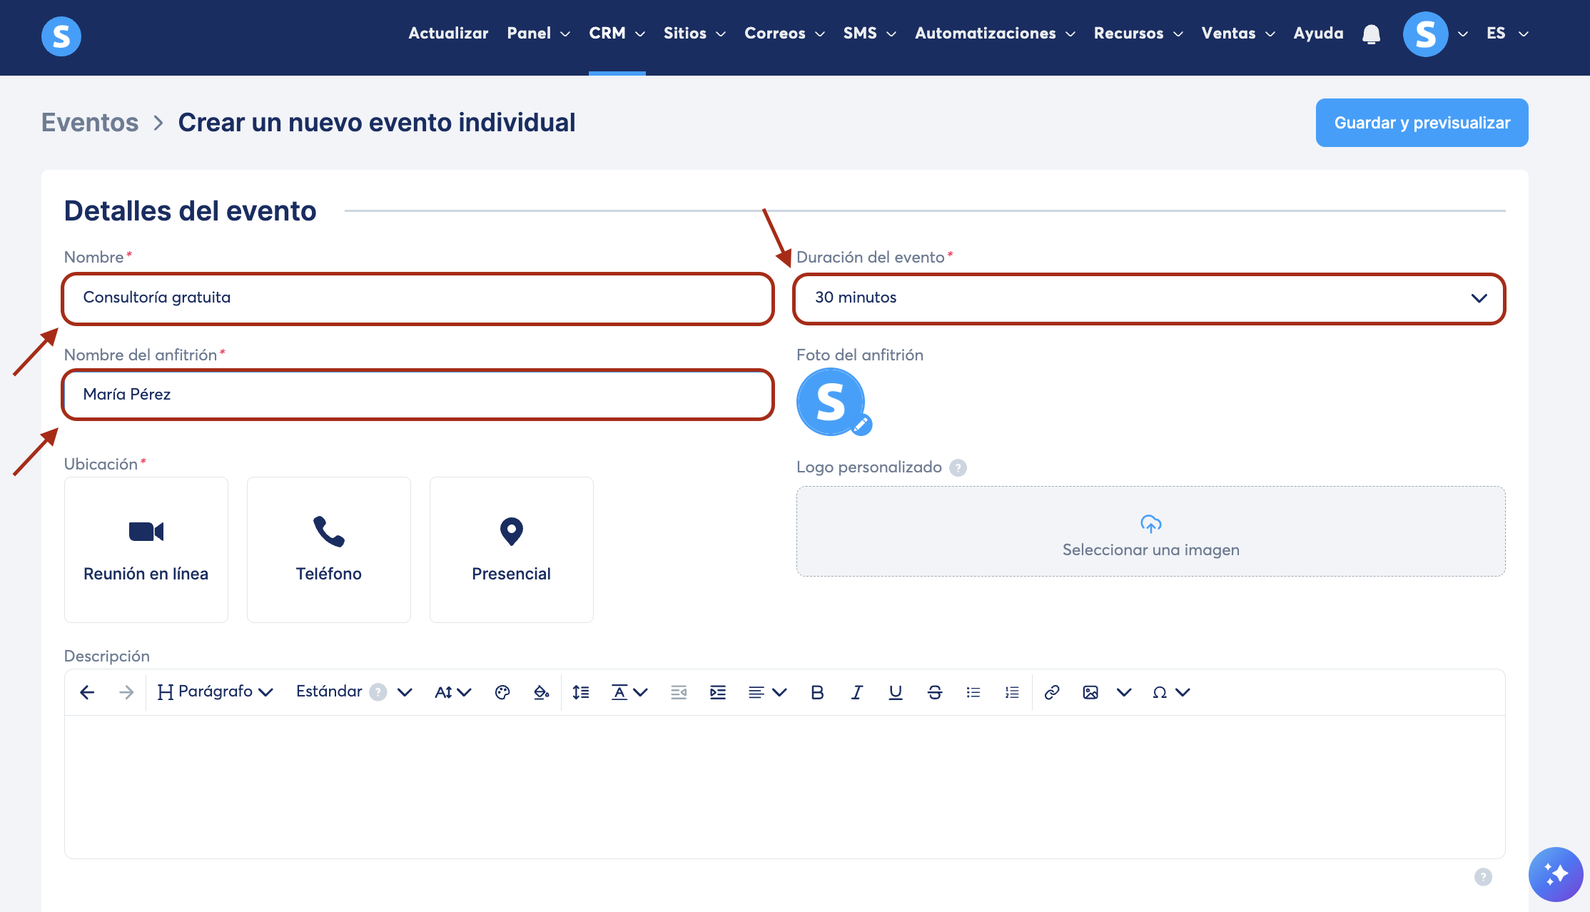Expand the Parágrafo heading dropdown
Image resolution: width=1590 pixels, height=912 pixels.
pos(215,692)
